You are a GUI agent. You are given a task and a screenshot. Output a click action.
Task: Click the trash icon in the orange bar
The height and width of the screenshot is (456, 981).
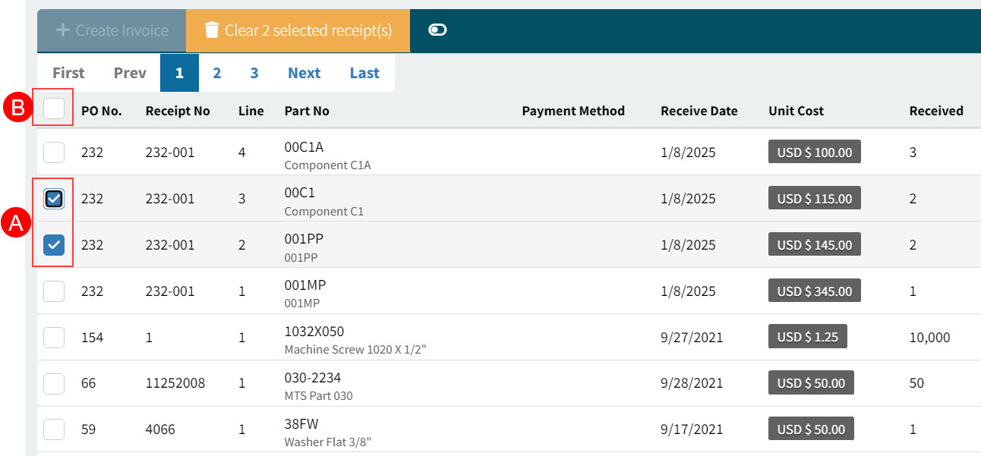(211, 30)
